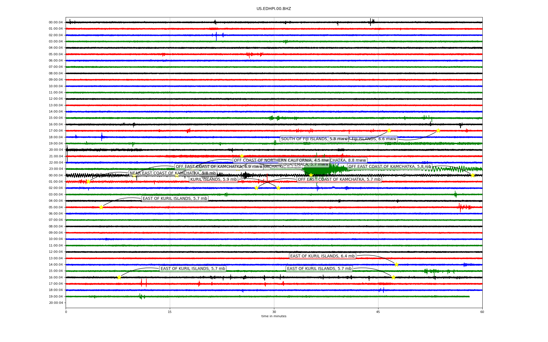Click the x-axis label "time in minutes"
This screenshot has height=342, width=548.
point(274,316)
